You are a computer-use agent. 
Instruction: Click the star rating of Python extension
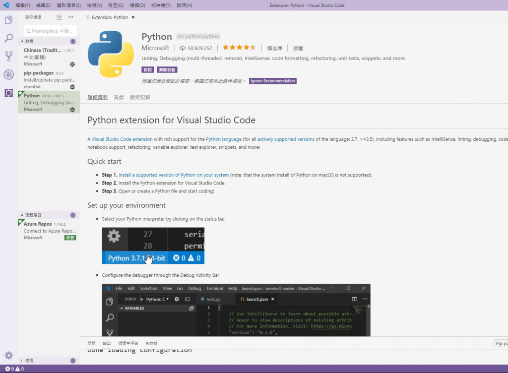pyautogui.click(x=239, y=48)
